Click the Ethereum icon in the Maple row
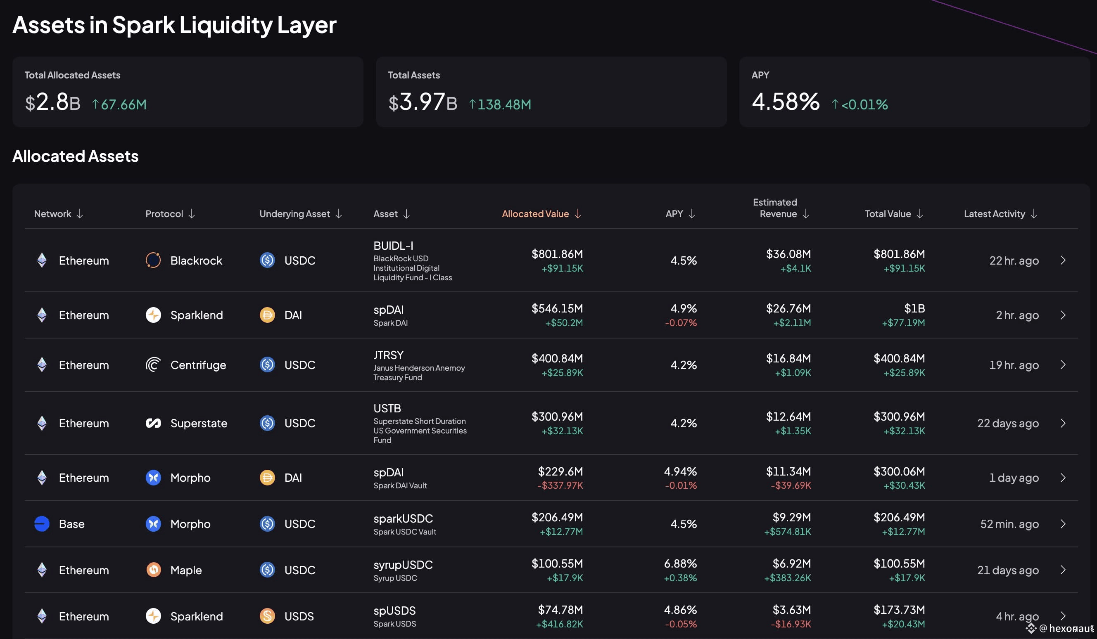This screenshot has height=639, width=1097. (42, 570)
